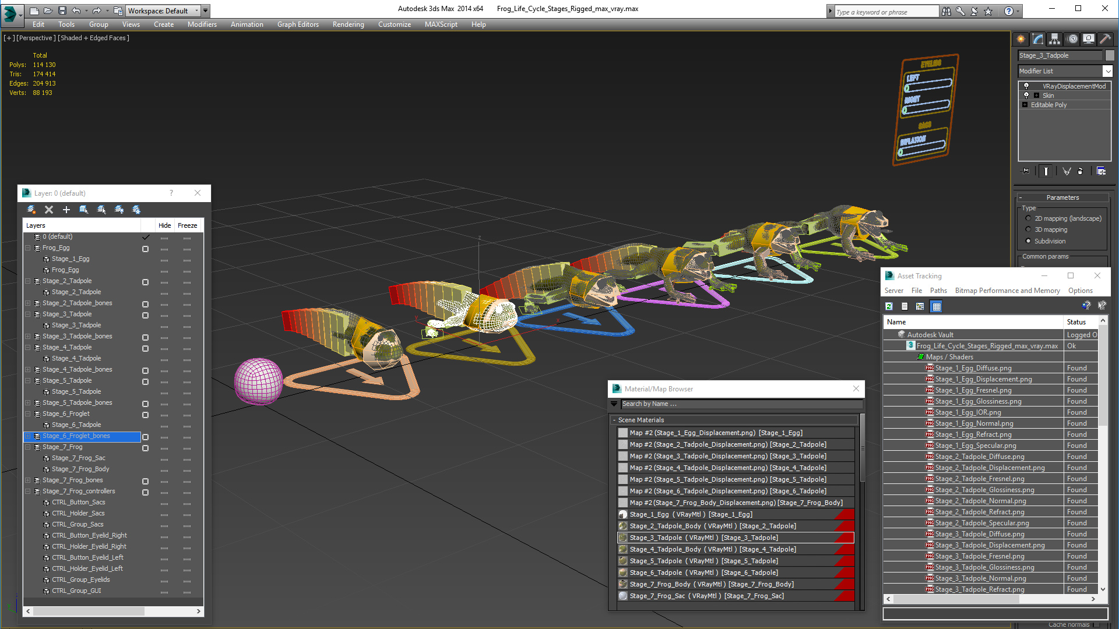This screenshot has height=629, width=1119.
Task: Click the Status column header in Asset Tracking
Action: (x=1081, y=322)
